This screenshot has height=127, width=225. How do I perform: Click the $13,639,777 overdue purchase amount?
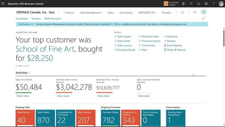click(x=108, y=88)
